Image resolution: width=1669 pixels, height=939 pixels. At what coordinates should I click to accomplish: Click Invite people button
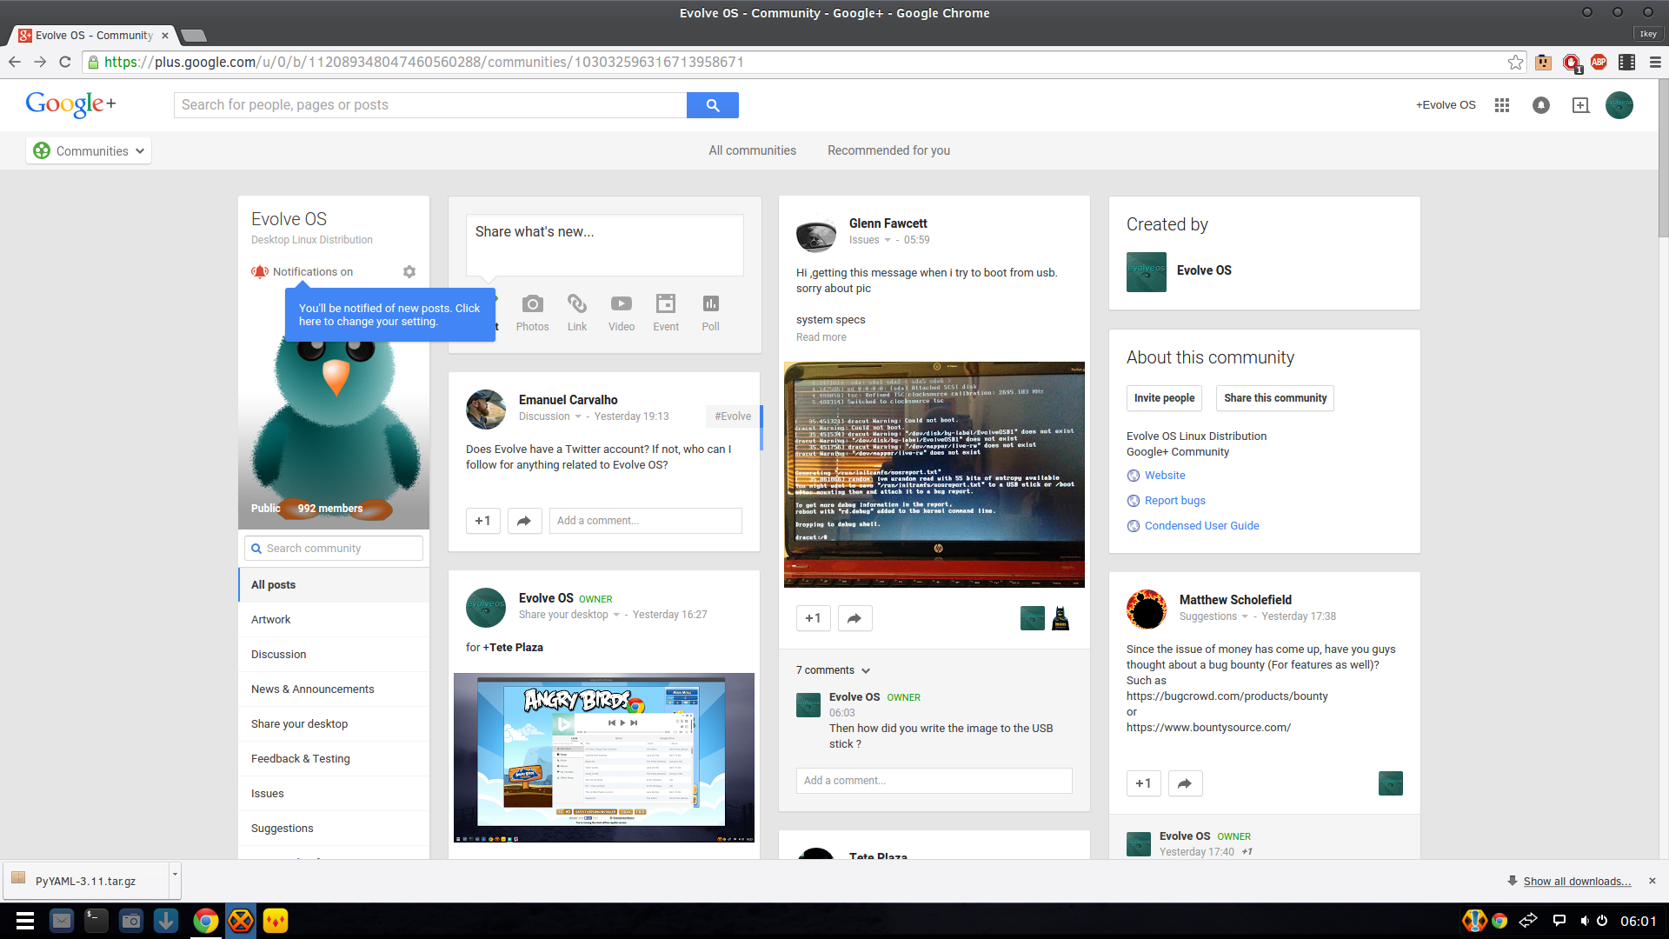(x=1164, y=398)
